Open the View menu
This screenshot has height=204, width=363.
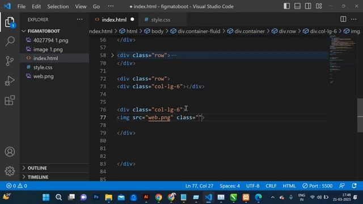(81, 6)
